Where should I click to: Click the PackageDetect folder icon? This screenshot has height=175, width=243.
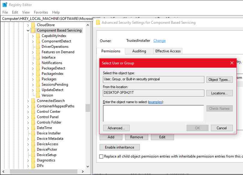pyautogui.click(x=38, y=68)
